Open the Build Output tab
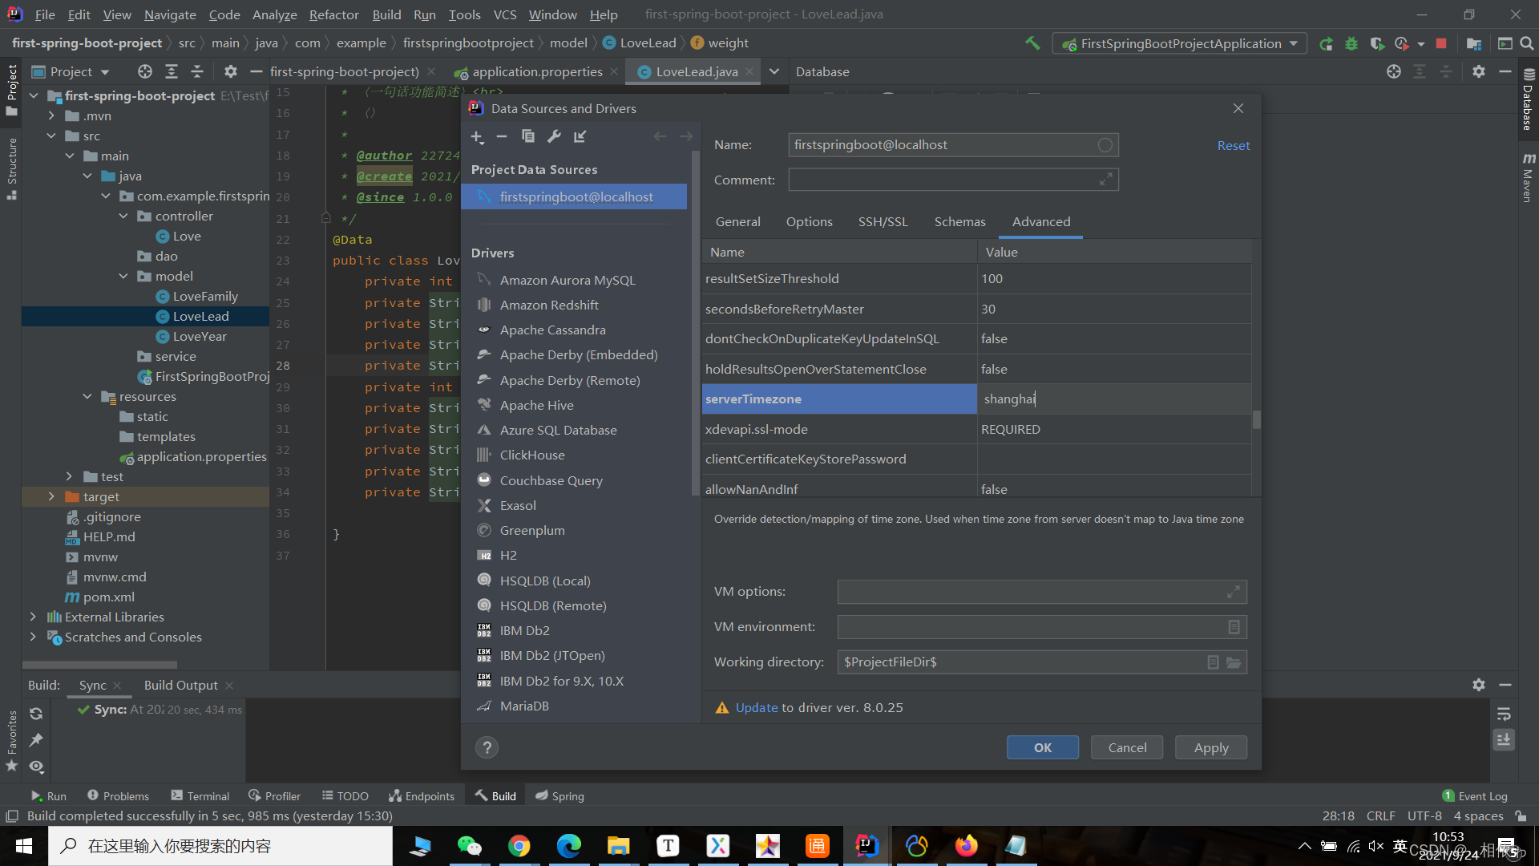This screenshot has width=1539, height=866. [x=180, y=685]
